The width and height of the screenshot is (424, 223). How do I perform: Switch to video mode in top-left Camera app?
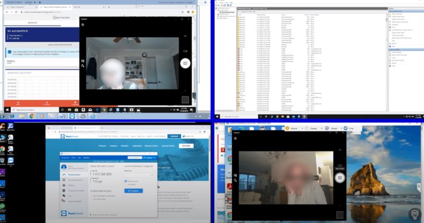[x=185, y=51]
